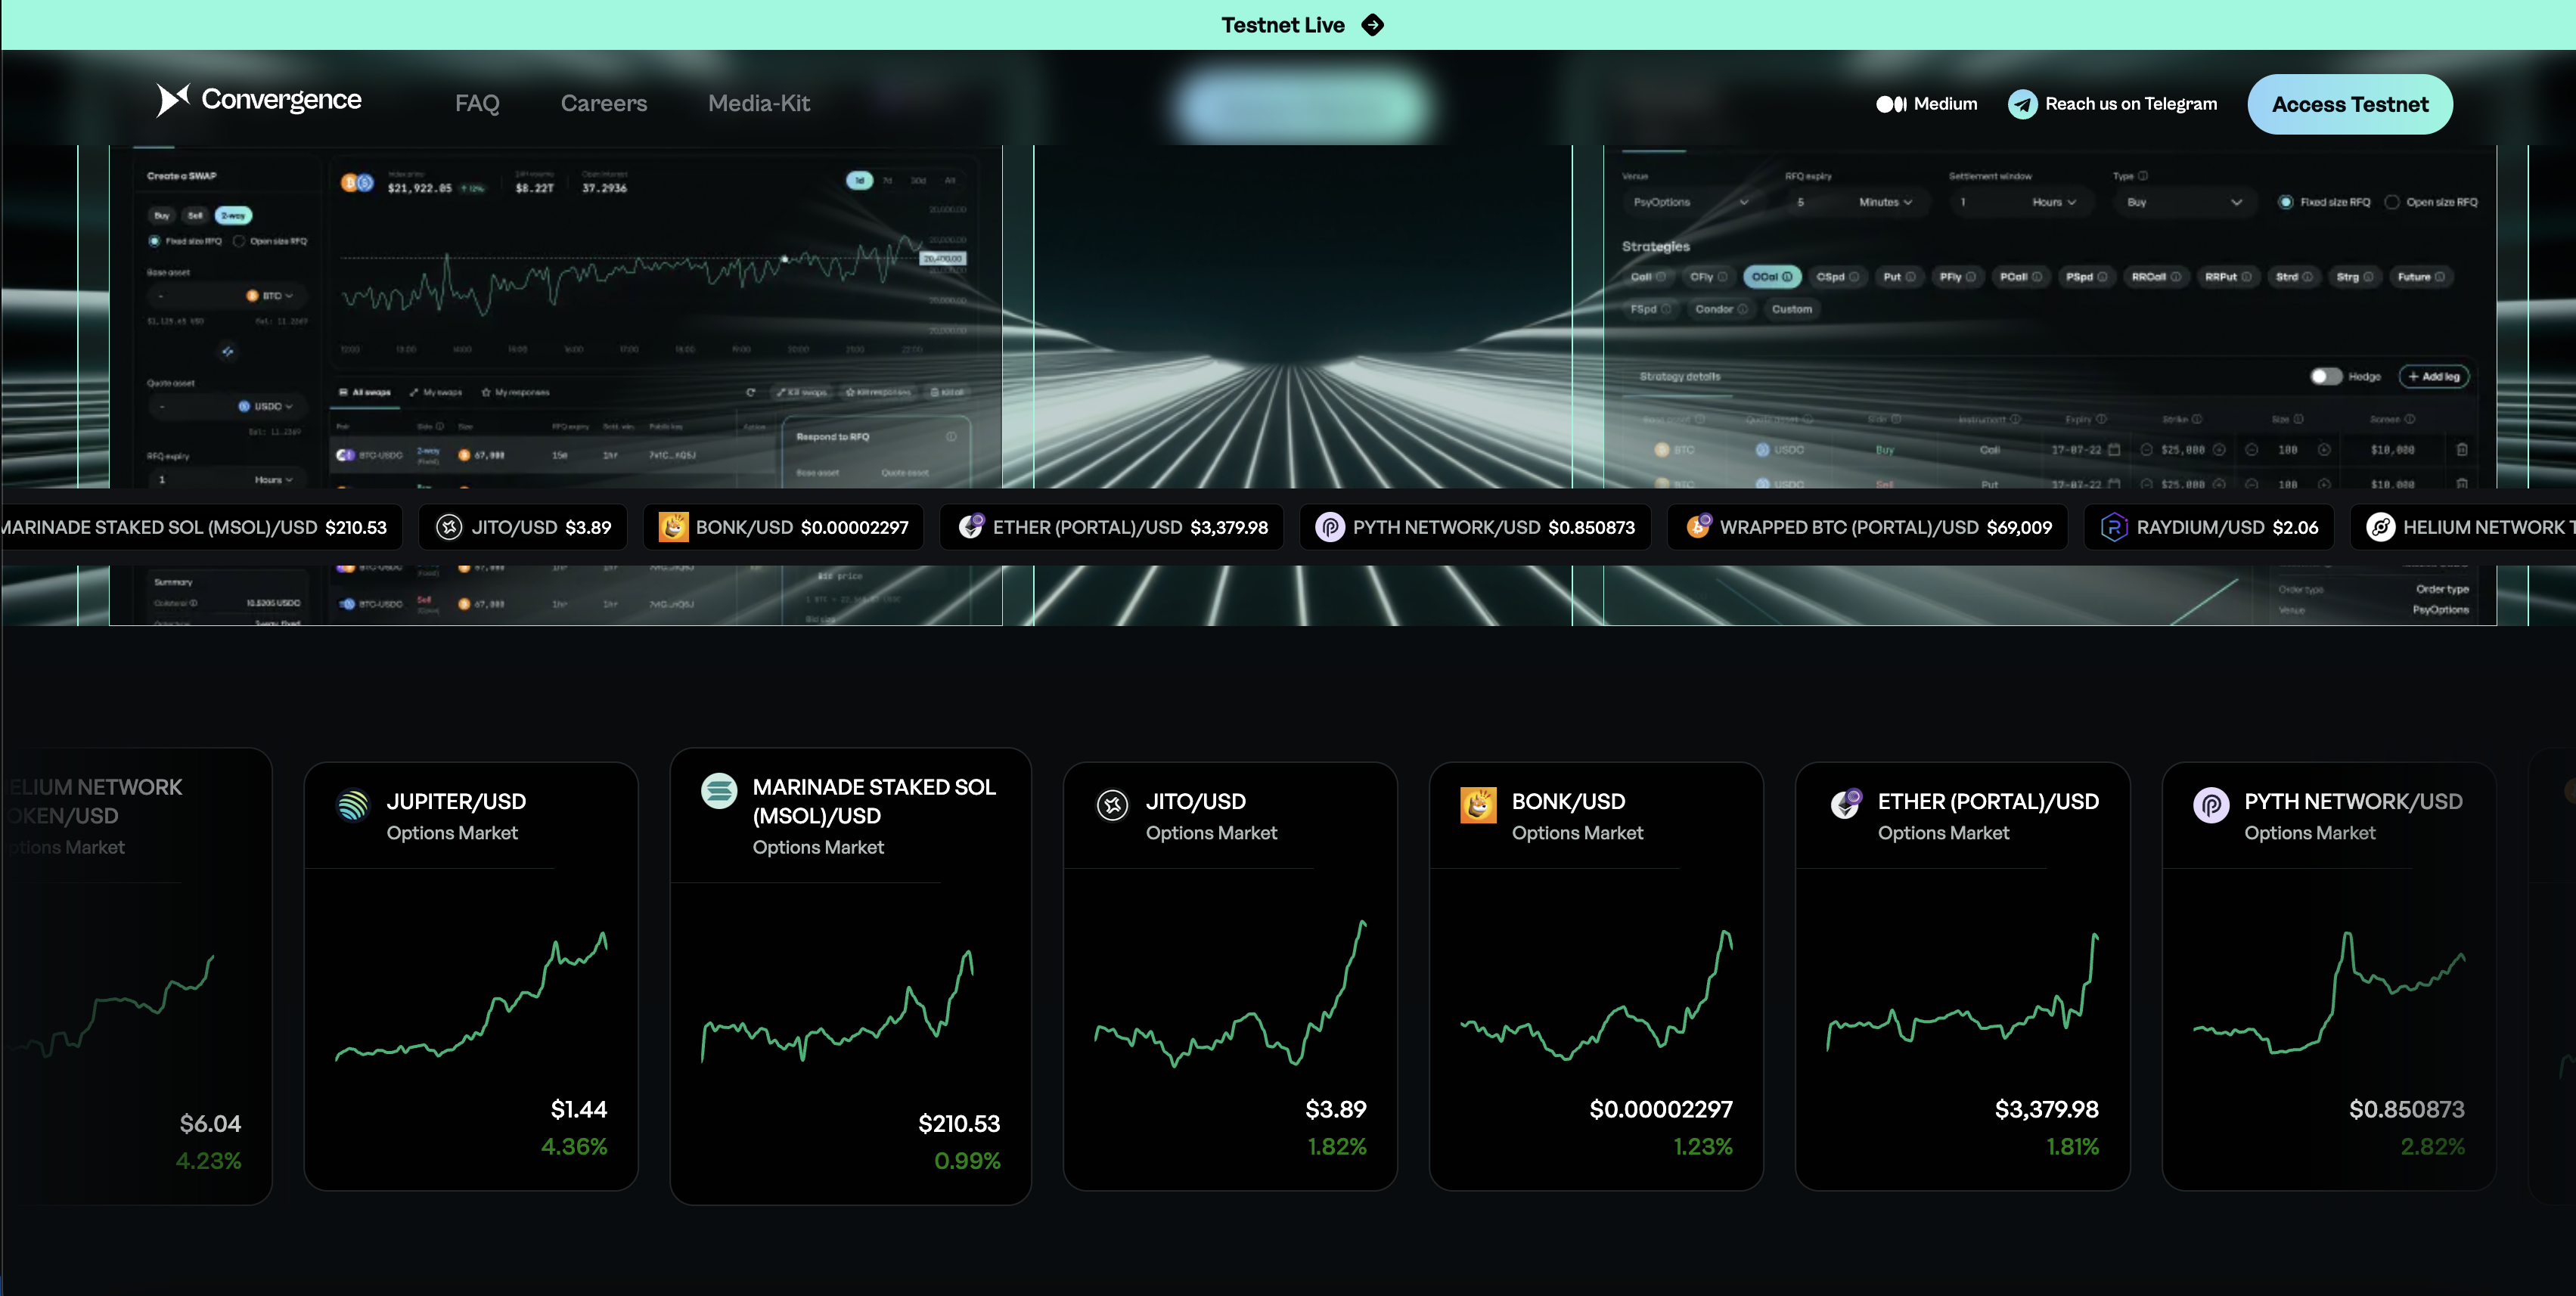The width and height of the screenshot is (2576, 1296).
Task: Click the BONK/USD card title
Action: 1568,801
